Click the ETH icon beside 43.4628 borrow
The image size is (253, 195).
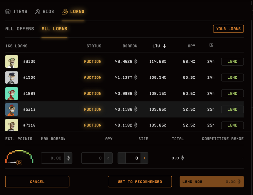click(136, 61)
